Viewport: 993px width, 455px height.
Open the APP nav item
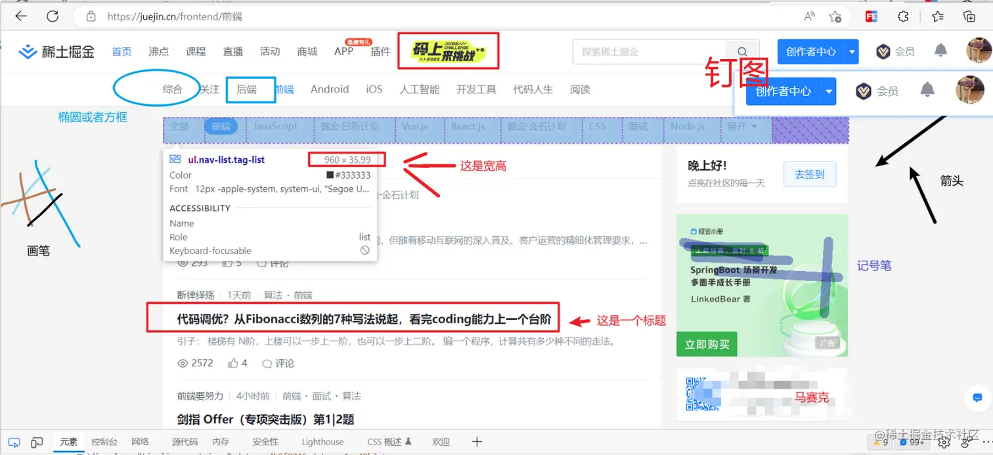pyautogui.click(x=343, y=51)
